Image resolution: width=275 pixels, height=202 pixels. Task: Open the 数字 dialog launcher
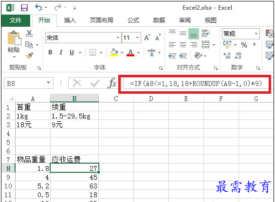coord(258,68)
